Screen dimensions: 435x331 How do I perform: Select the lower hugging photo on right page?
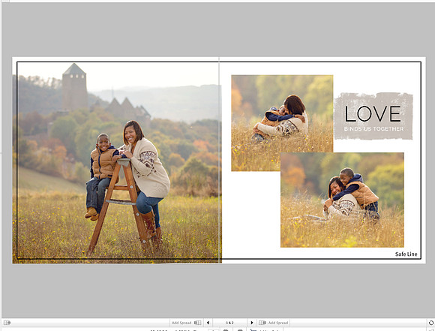342,200
